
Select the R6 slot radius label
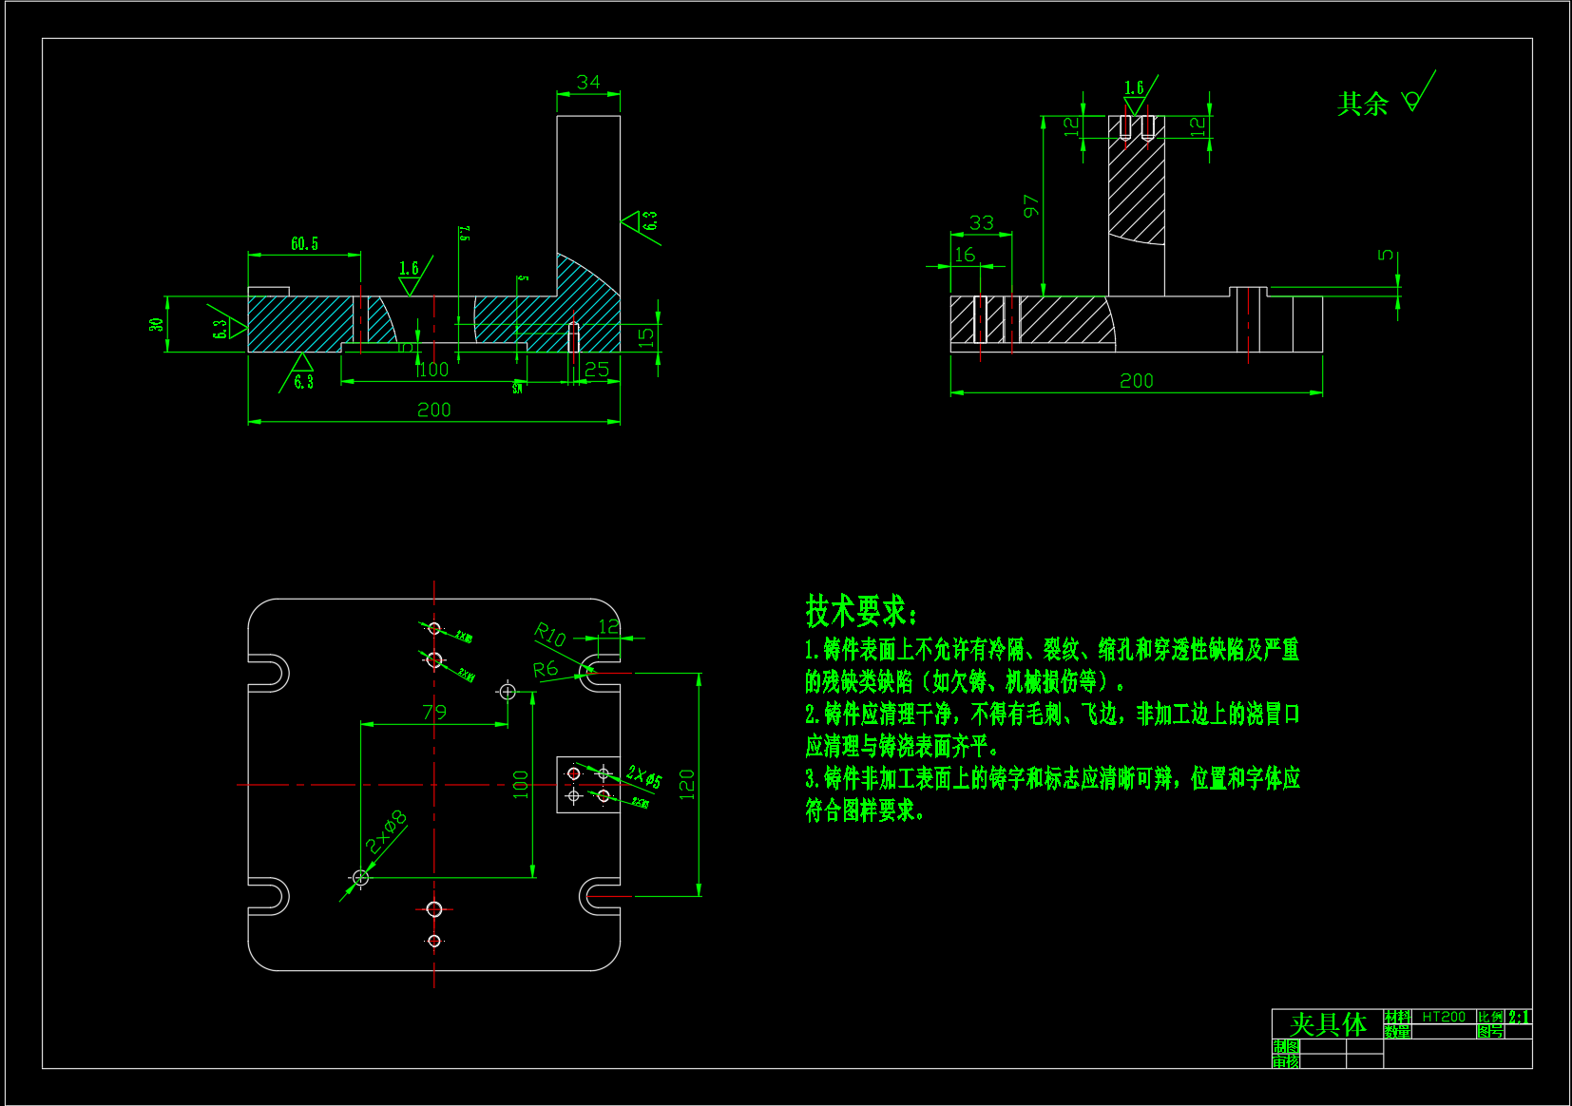pyautogui.click(x=546, y=669)
